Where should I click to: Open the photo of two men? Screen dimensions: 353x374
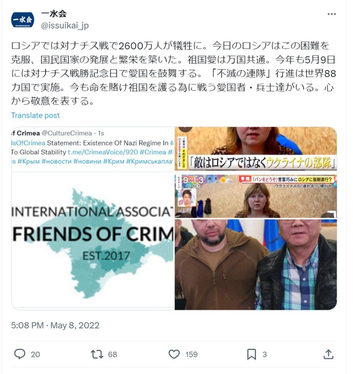[x=256, y=265]
